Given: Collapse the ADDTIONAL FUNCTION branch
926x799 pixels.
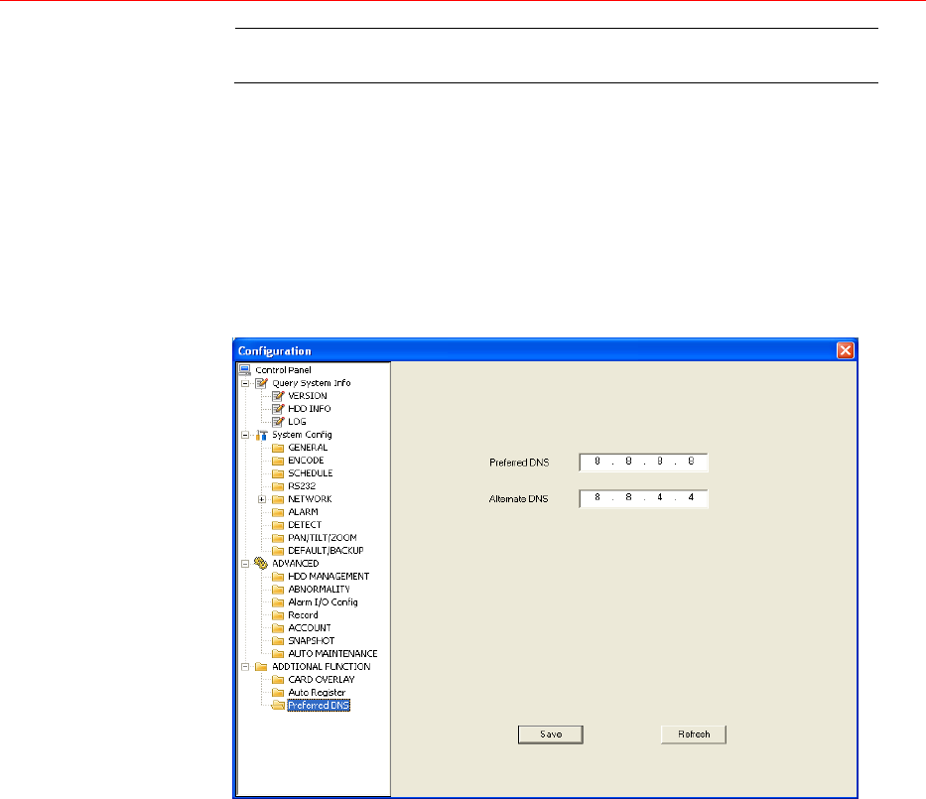Looking at the screenshot, I should 245,667.
